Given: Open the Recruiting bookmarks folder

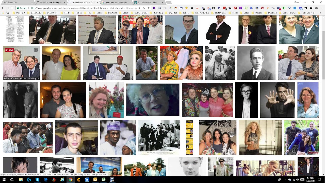Looking at the screenshot, I should click(156, 13).
